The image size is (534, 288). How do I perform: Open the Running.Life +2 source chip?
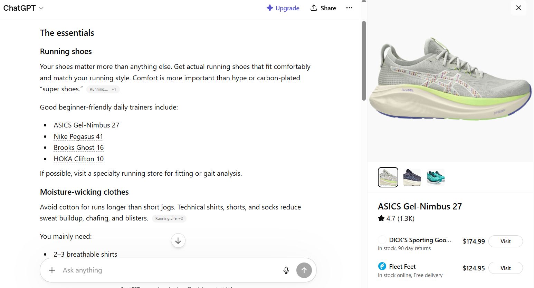click(x=169, y=218)
